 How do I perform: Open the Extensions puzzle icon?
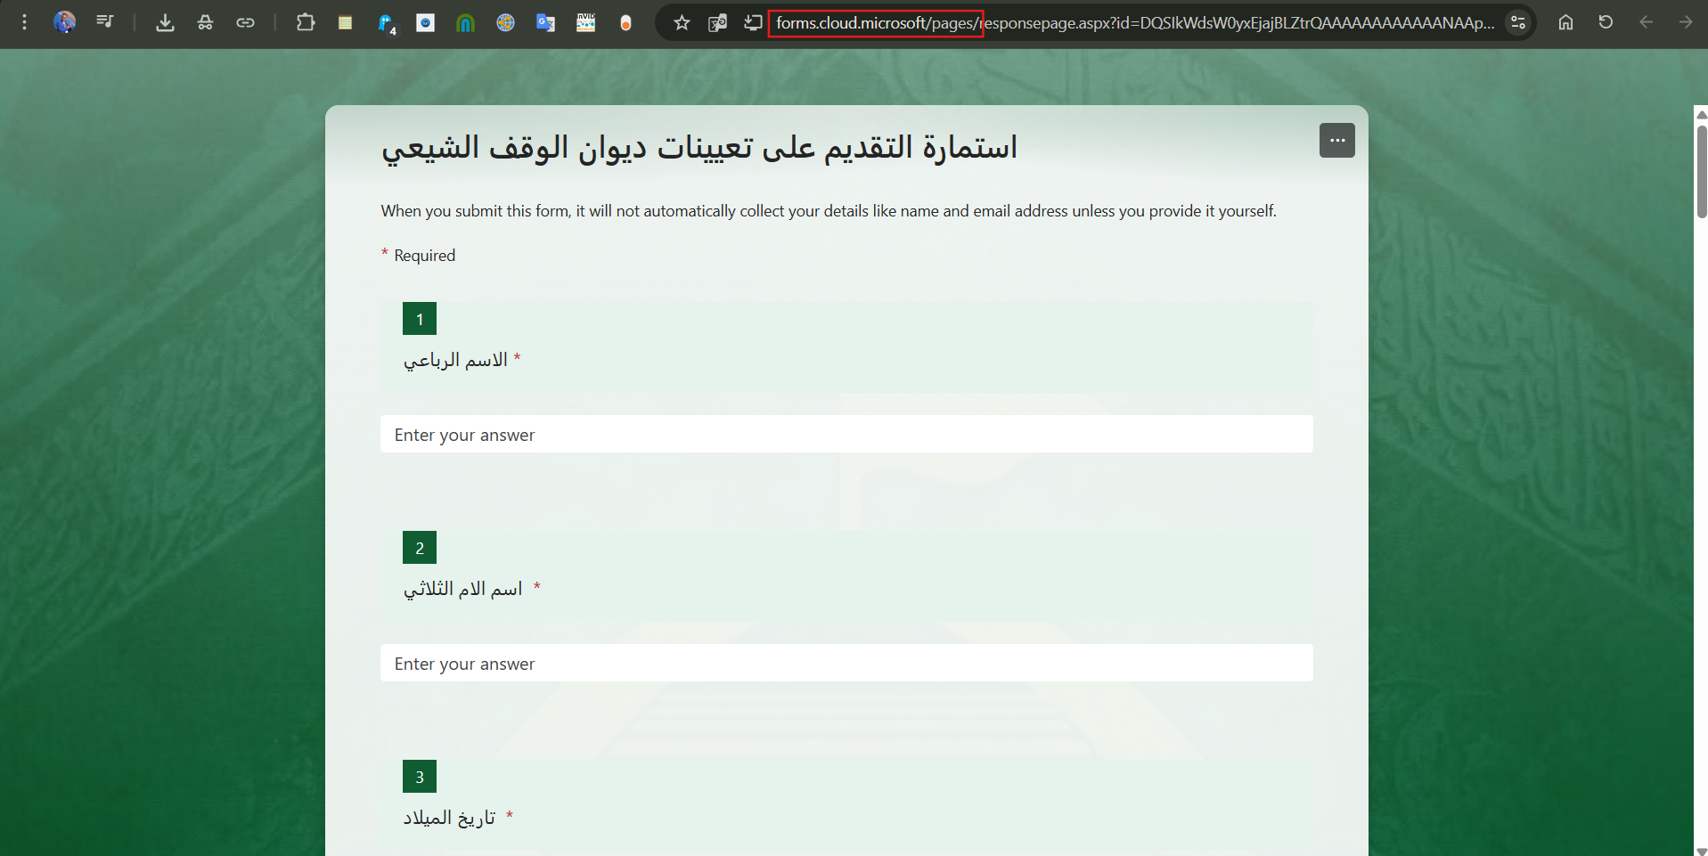point(306,22)
